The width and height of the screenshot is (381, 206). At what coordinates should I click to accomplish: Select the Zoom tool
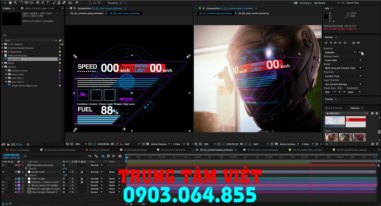pos(15,3)
